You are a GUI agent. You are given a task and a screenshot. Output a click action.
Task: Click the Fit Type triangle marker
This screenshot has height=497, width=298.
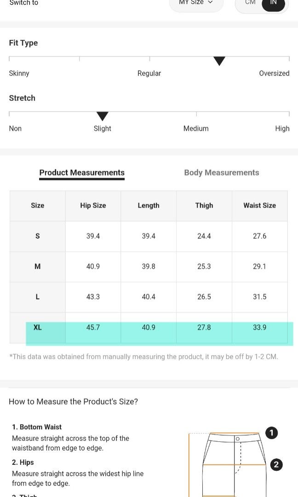pos(219,61)
